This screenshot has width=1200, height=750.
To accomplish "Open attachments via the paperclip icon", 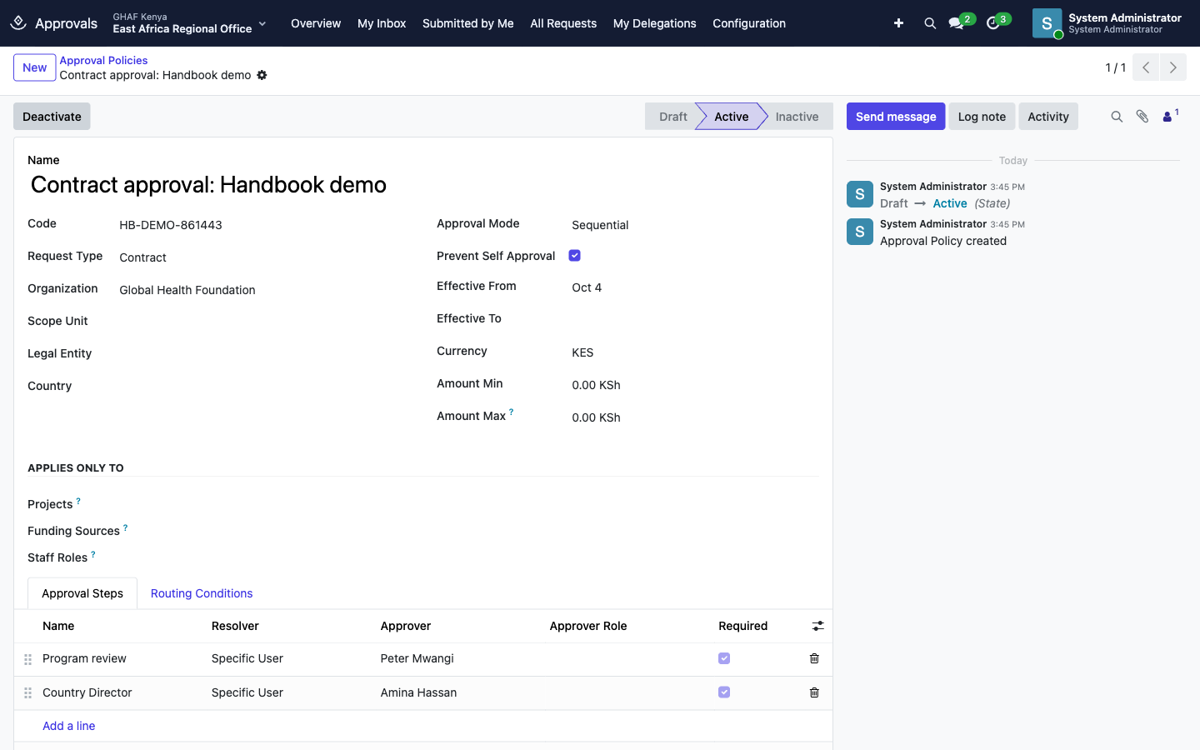I will (x=1142, y=117).
